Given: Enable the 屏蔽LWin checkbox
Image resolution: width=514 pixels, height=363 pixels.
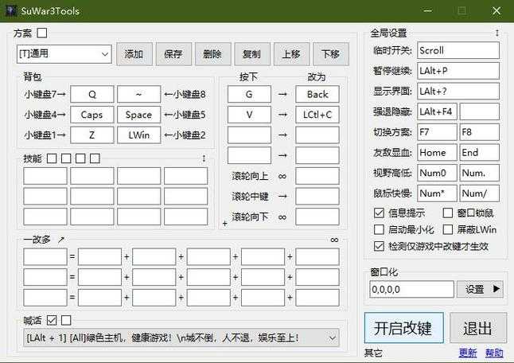Looking at the screenshot, I should [447, 229].
